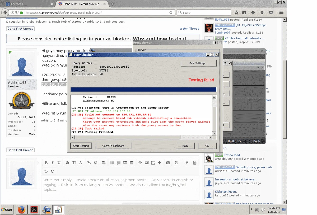The height and width of the screenshot is (215, 317).
Task: Insert an ordered numbered list
Action: pyautogui.click(x=119, y=163)
